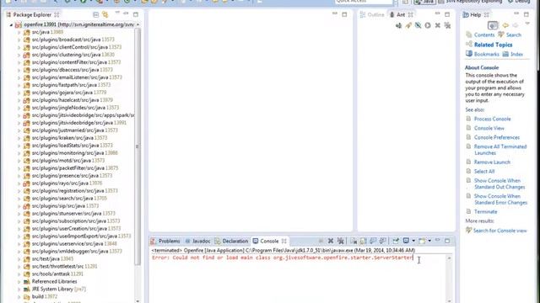Open Console View help topic
Image resolution: width=540 pixels, height=303 pixels.
click(x=489, y=128)
